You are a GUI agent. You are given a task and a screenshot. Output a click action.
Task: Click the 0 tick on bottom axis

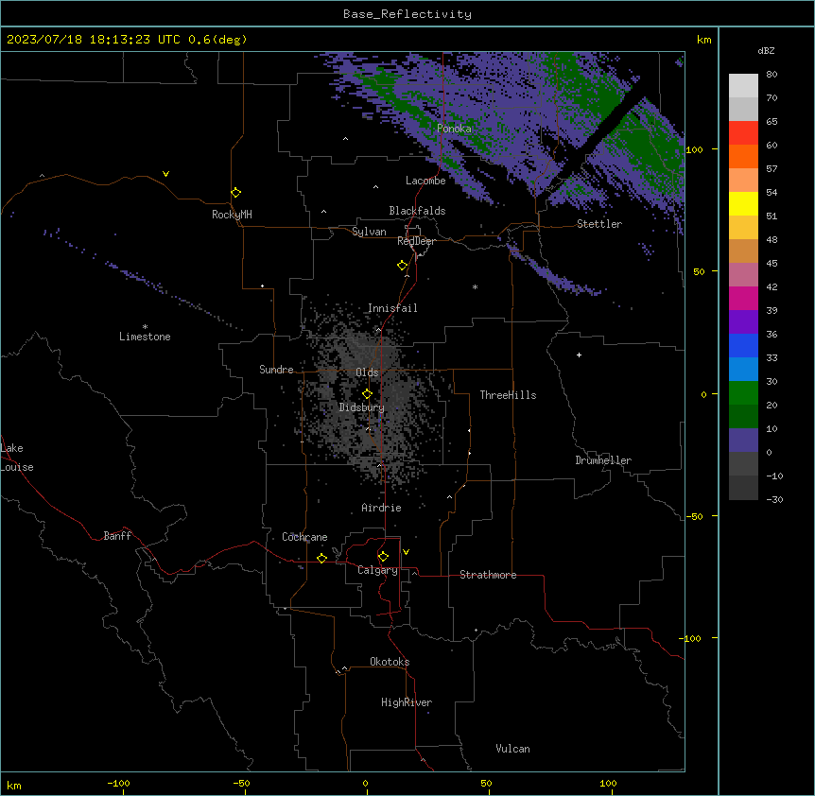(365, 784)
